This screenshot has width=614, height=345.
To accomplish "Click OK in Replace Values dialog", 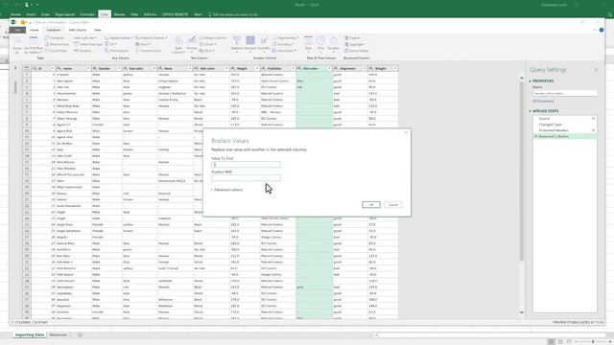I will click(x=371, y=204).
